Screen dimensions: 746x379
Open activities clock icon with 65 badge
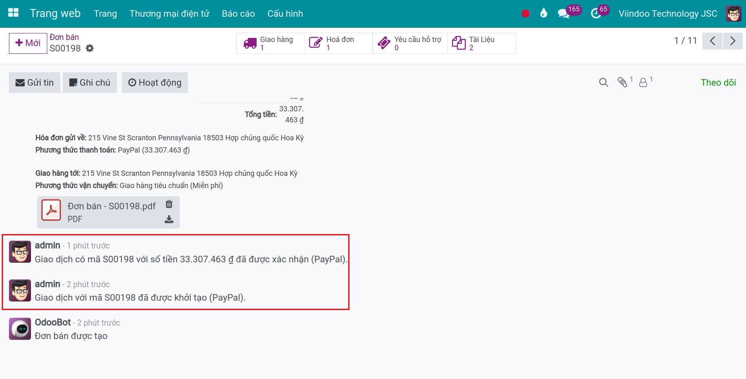(596, 13)
